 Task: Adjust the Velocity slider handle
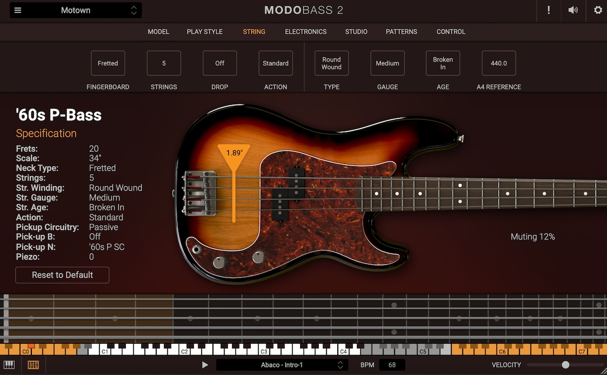click(565, 365)
